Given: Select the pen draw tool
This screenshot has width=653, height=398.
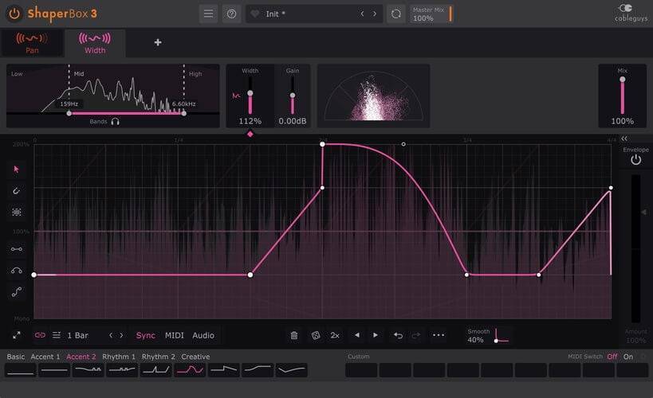Looking at the screenshot, I should tap(16, 191).
